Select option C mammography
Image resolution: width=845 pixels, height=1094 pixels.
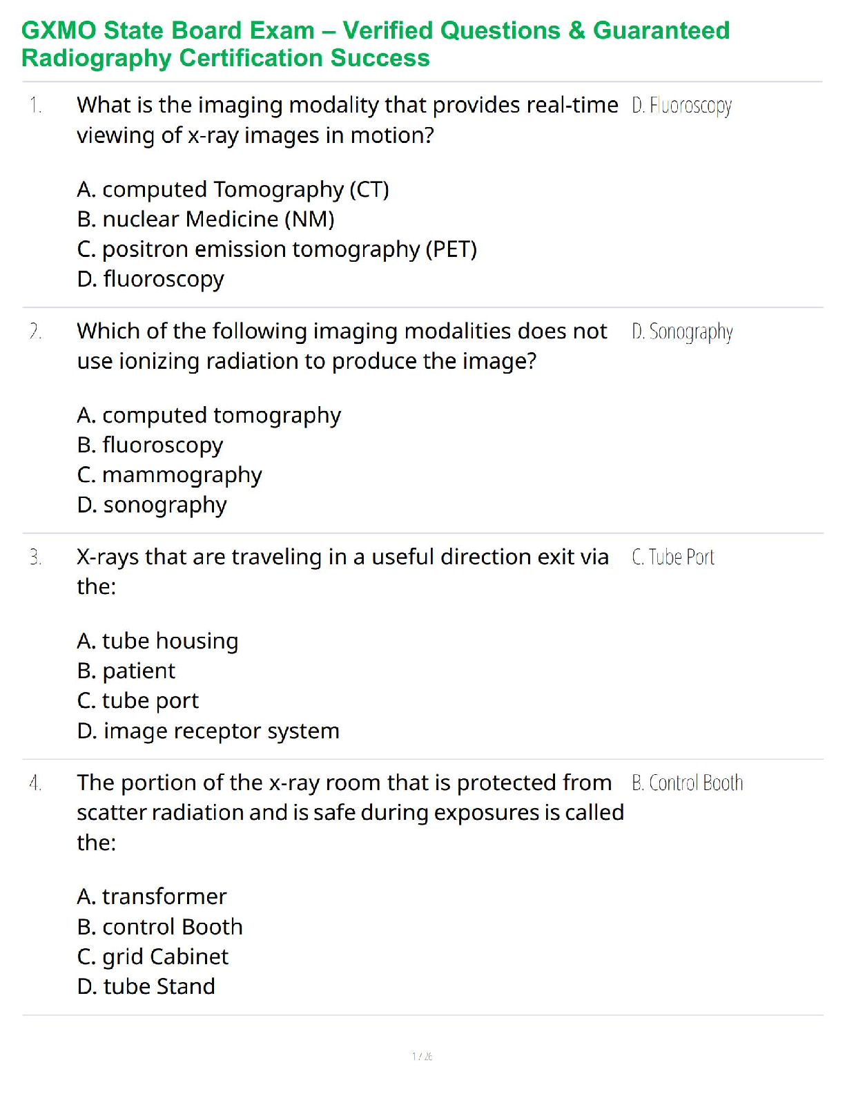click(169, 475)
